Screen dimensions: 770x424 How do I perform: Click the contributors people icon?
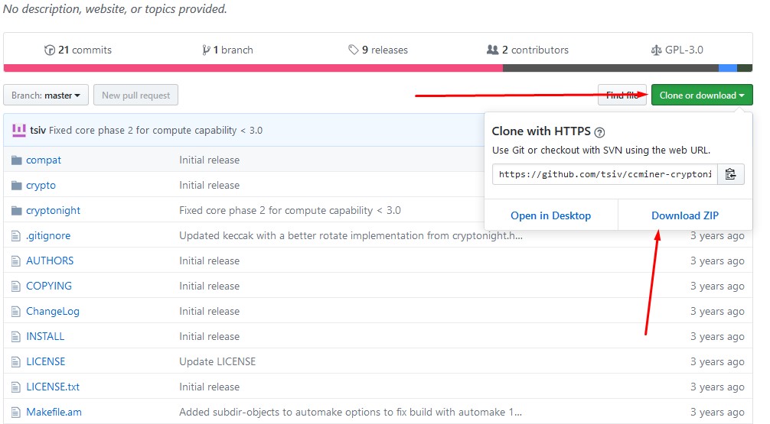click(493, 50)
